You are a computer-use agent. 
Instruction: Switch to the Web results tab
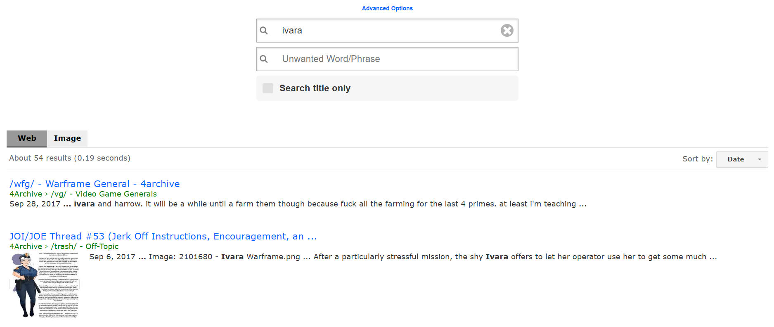[27, 138]
